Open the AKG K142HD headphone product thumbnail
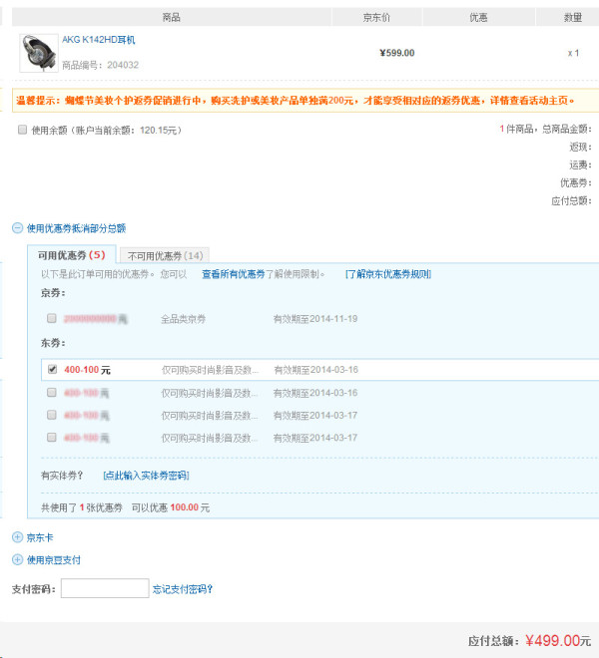599x658 pixels. click(x=39, y=53)
